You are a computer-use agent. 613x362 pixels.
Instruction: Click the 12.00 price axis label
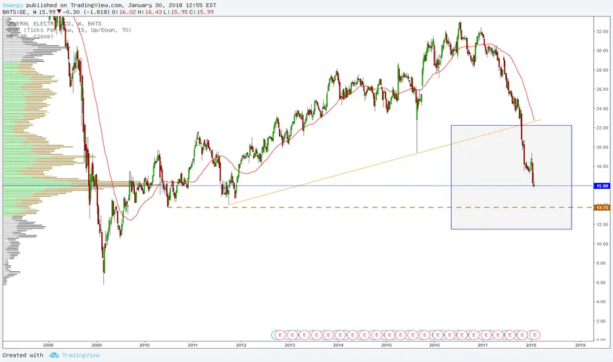(x=602, y=224)
